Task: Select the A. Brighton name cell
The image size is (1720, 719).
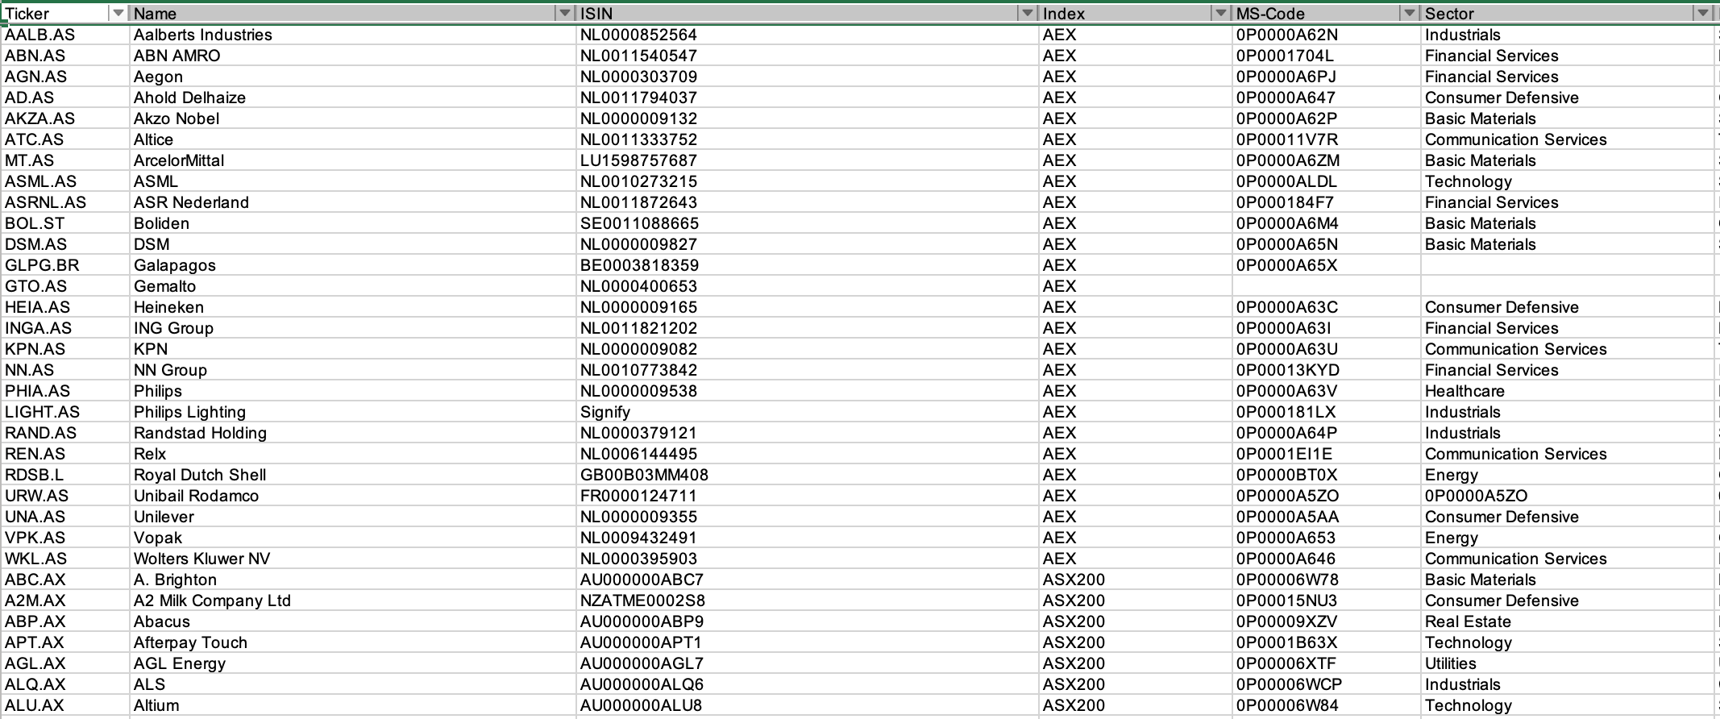Action: point(353,580)
